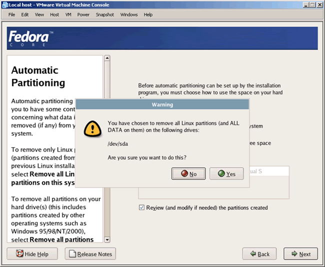Proceed with the Next button
This screenshot has width=325, height=267.
point(300,254)
